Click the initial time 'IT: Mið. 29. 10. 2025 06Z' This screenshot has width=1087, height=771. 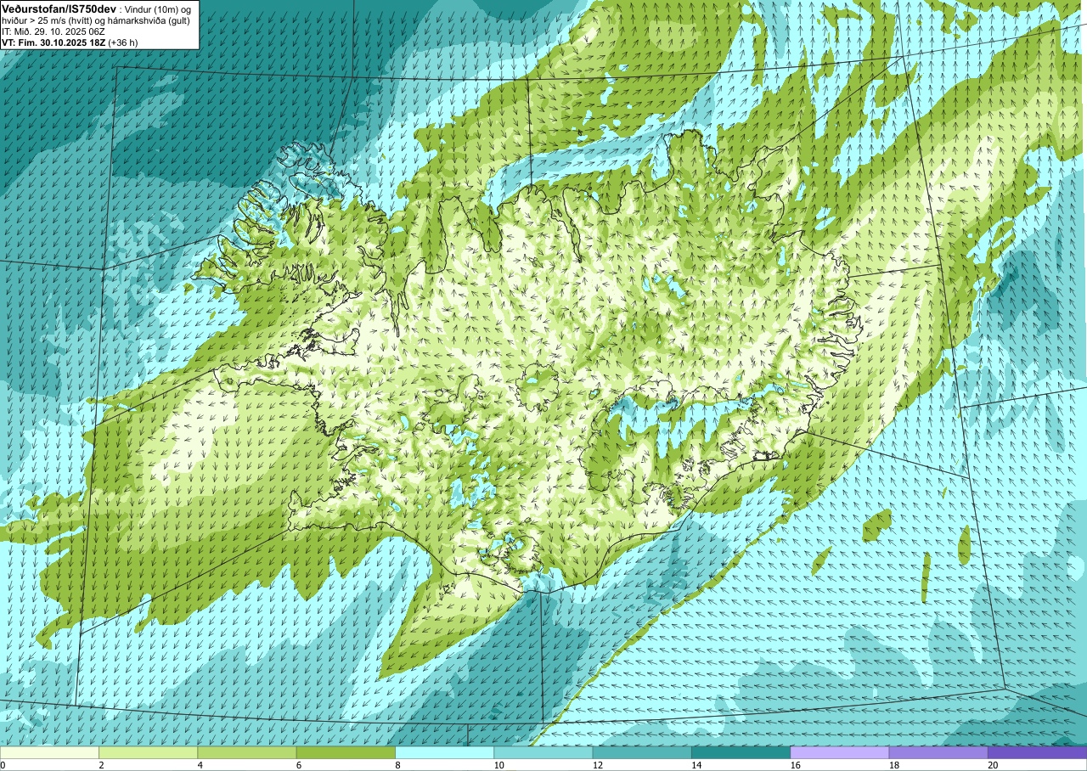(x=54, y=31)
